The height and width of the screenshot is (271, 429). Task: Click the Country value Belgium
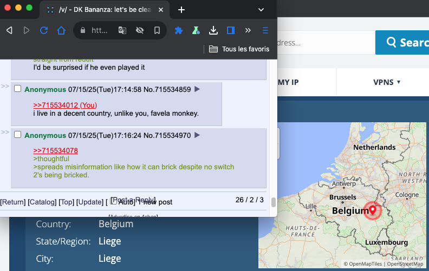116,224
